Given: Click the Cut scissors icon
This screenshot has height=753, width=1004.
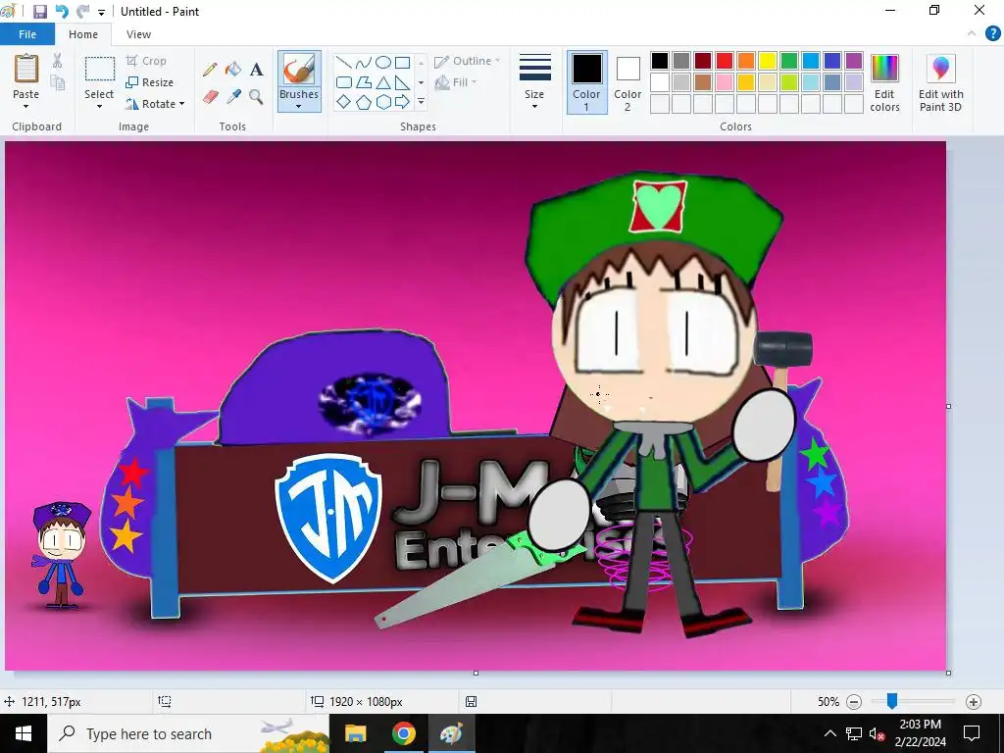Looking at the screenshot, I should tap(58, 61).
